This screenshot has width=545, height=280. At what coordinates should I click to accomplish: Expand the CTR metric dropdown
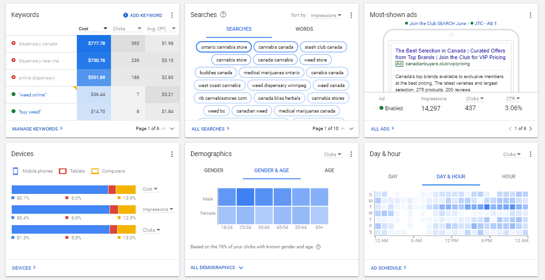click(x=514, y=99)
